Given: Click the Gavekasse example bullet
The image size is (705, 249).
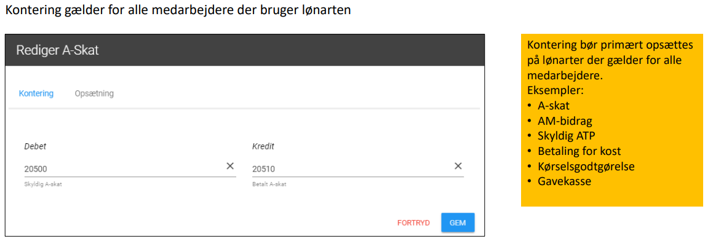Looking at the screenshot, I should 560,181.
